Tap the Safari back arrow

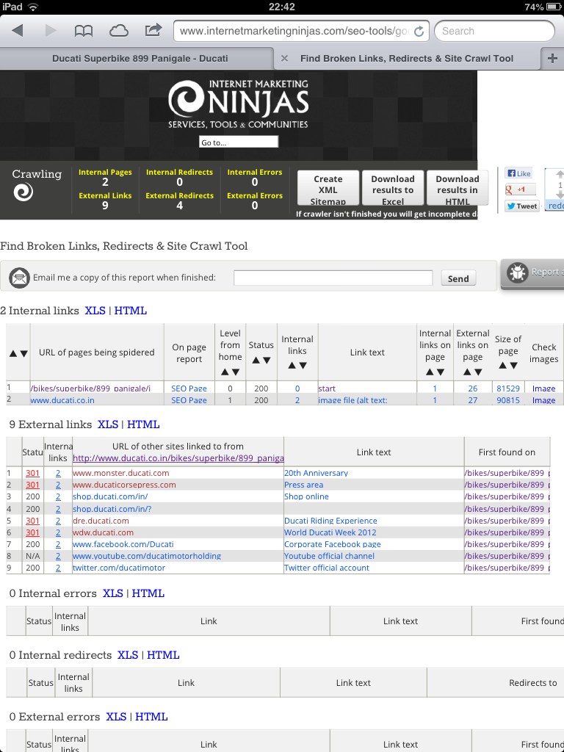(18, 31)
